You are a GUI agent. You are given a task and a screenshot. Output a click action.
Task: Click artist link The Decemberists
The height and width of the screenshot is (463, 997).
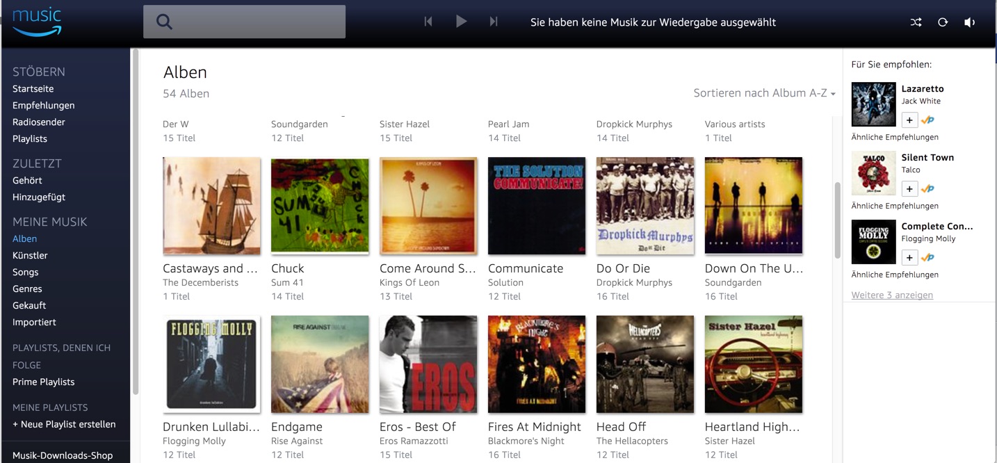200,283
